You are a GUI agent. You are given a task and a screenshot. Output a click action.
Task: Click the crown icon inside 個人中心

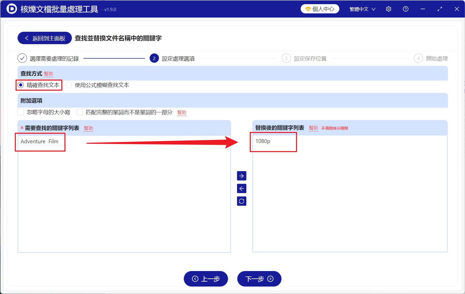[308, 9]
